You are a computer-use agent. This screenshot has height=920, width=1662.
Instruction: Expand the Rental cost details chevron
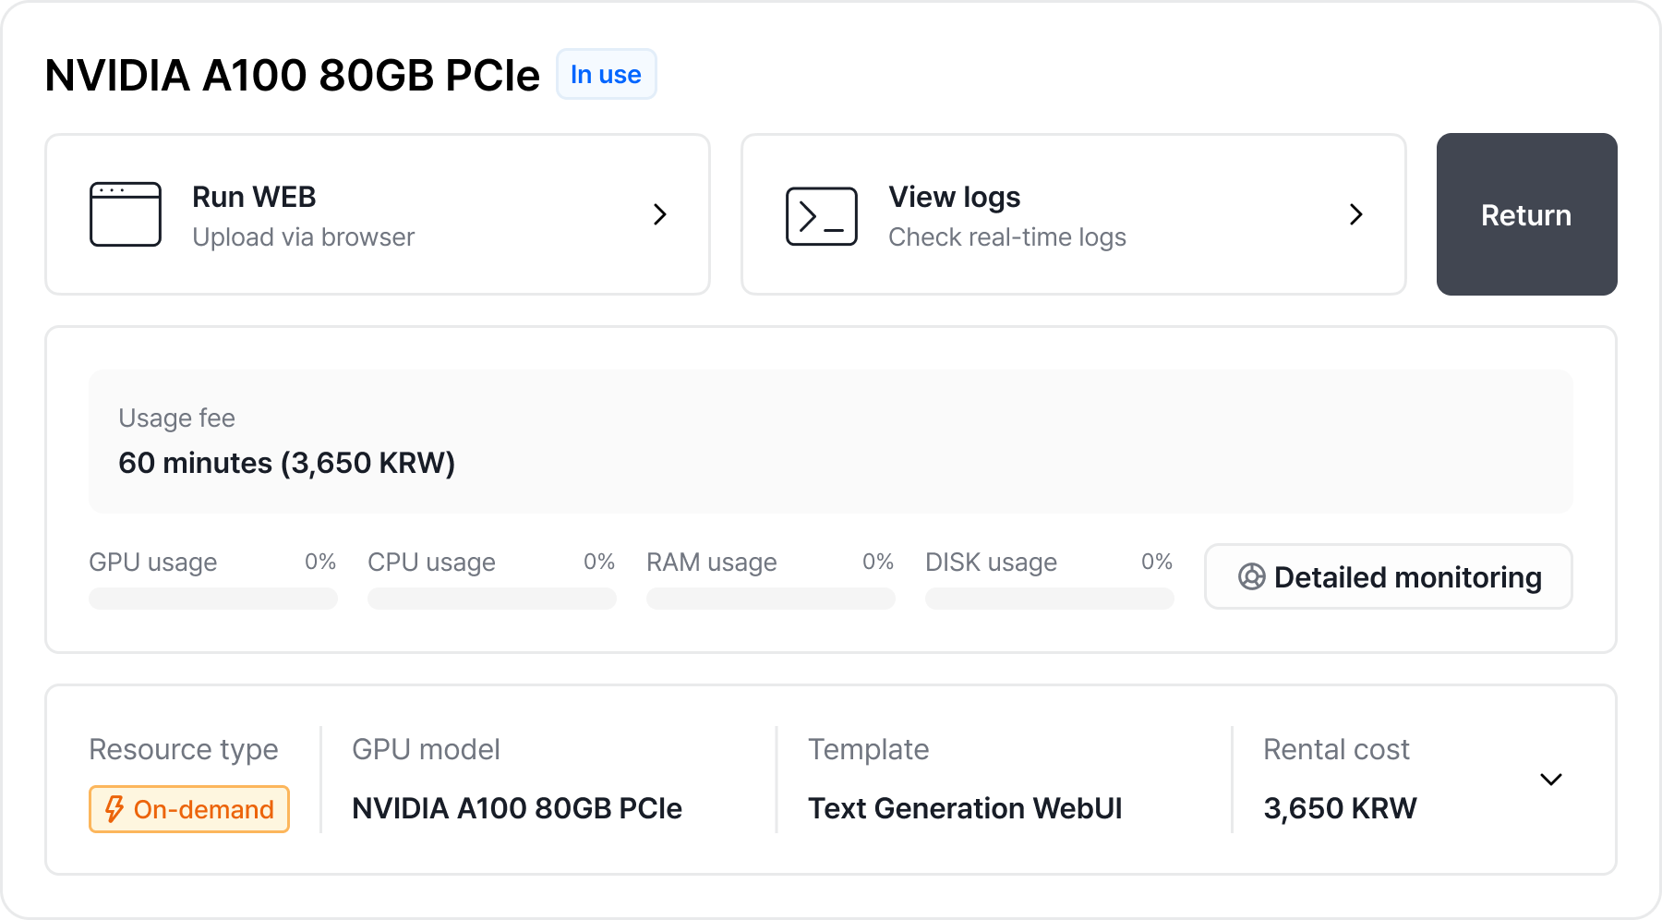click(1551, 780)
